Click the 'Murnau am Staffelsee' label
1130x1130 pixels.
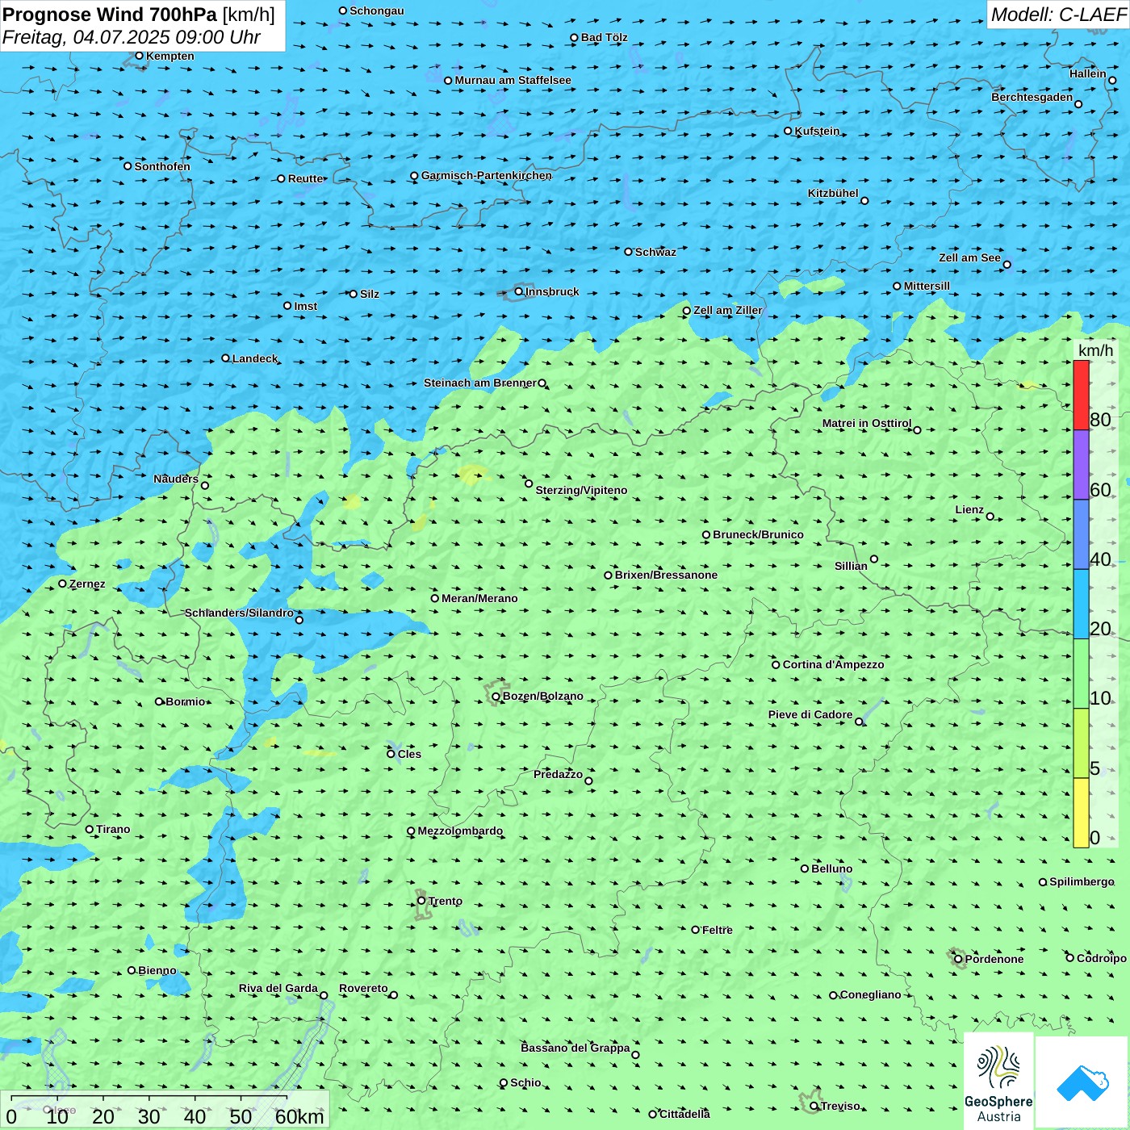pos(513,80)
